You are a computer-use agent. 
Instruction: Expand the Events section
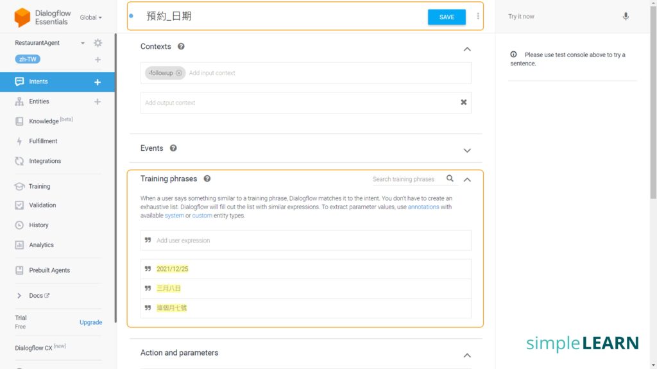[467, 150]
